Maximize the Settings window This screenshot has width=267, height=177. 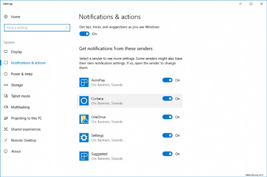click(x=251, y=4)
